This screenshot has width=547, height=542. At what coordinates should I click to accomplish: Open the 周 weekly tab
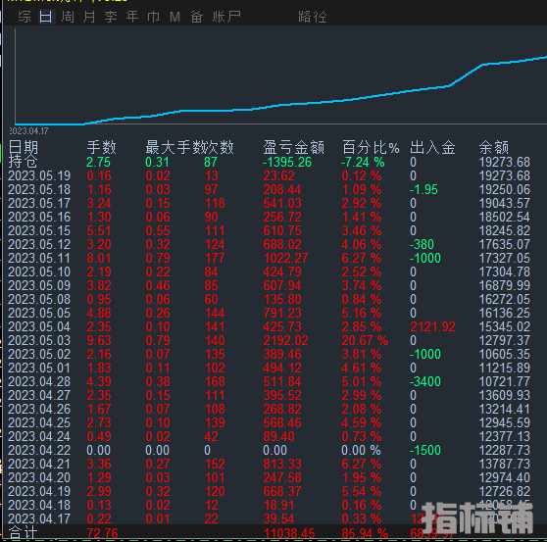pos(68,17)
